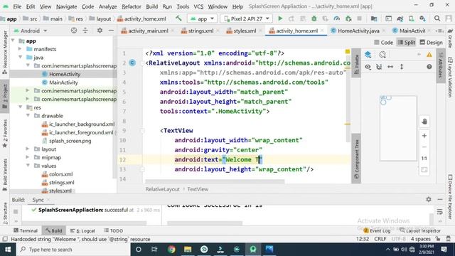Open the Terminal tool window
Viewport: 455px width, 256px height.
[26, 230]
